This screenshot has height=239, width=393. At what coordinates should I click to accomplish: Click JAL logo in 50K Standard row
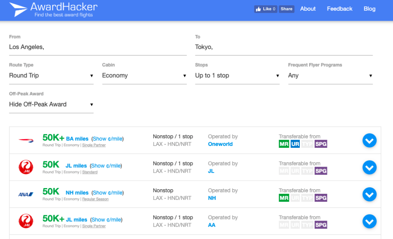[26, 167]
